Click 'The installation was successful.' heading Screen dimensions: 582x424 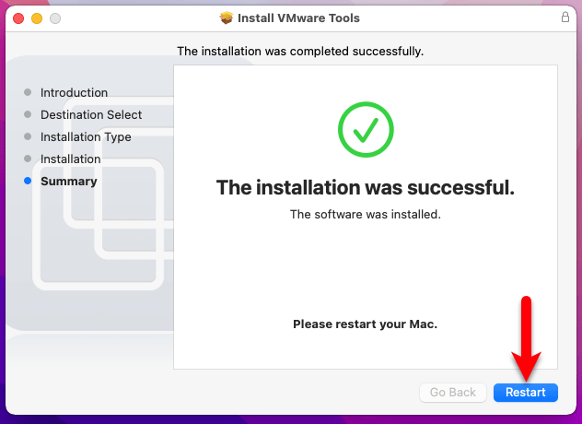[366, 187]
